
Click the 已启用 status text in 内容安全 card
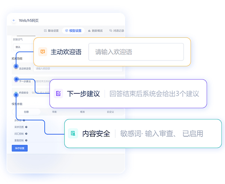[193, 134]
